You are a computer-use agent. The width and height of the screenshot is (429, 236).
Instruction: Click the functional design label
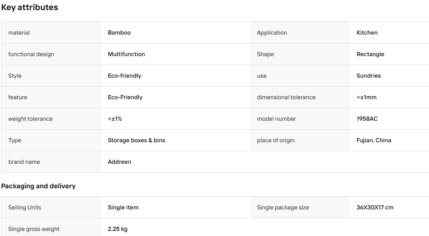(x=31, y=54)
